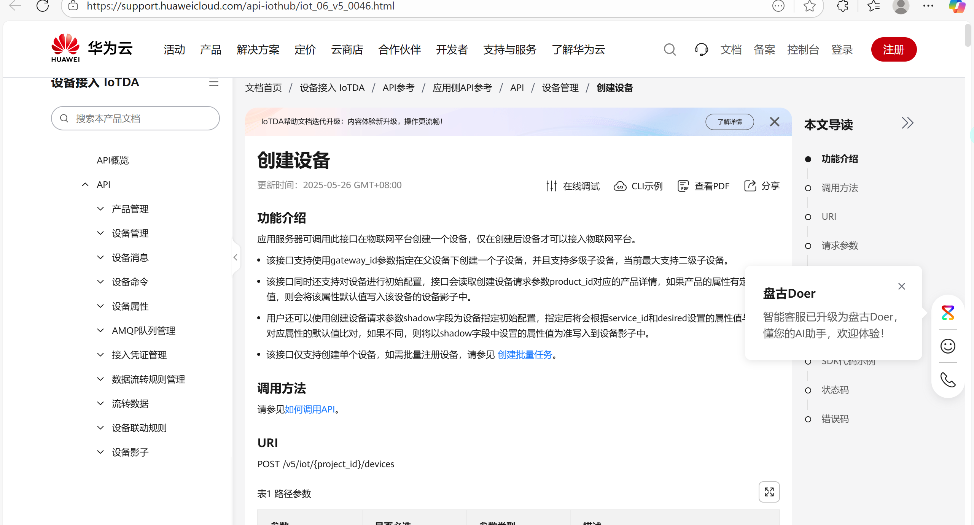Open browser extensions puzzle icon

pyautogui.click(x=842, y=6)
